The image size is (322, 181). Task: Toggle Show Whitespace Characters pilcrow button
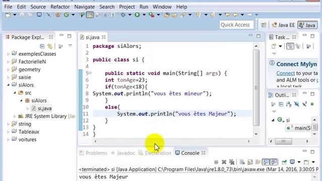(x=113, y=15)
